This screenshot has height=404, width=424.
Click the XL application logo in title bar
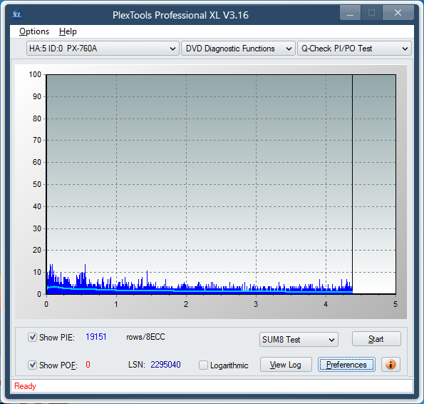pyautogui.click(x=17, y=14)
